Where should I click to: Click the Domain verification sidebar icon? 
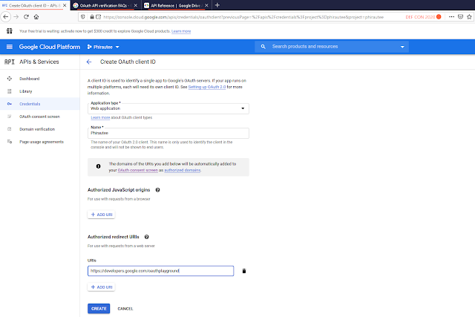coord(10,129)
